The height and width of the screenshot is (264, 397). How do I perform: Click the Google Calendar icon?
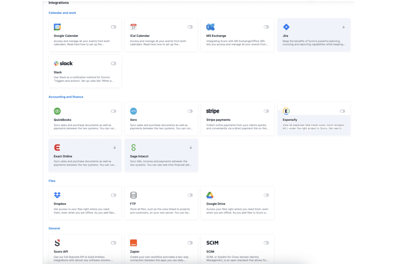[57, 27]
